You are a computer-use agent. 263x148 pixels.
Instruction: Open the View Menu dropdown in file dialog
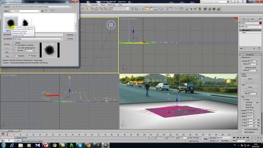[x=53, y=11]
